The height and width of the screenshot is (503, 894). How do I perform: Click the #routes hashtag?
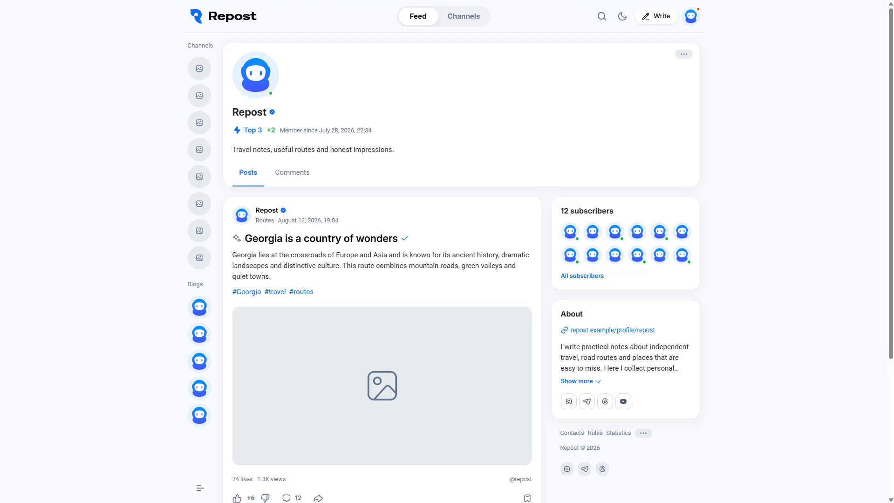(301, 292)
